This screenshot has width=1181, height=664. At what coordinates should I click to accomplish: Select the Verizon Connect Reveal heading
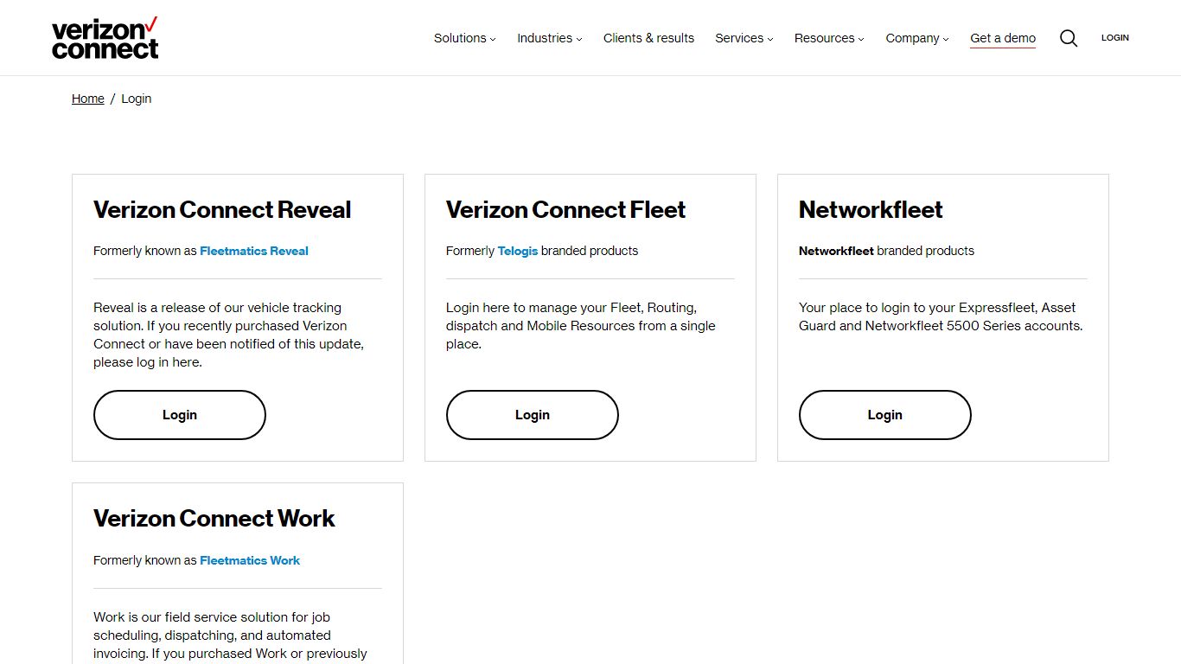222,210
